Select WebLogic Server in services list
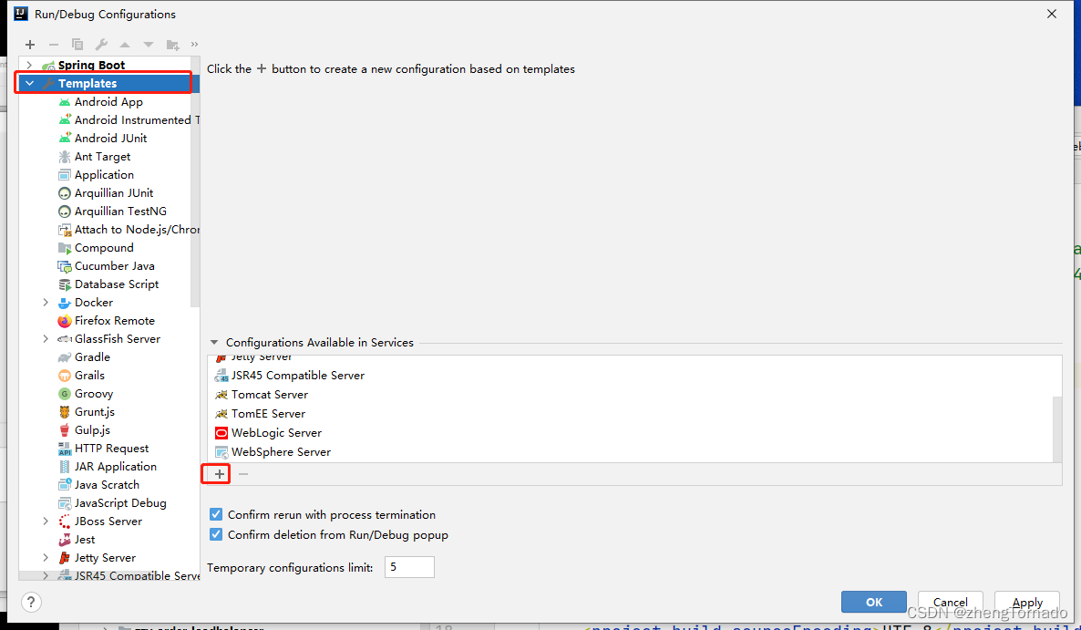Image resolution: width=1081 pixels, height=630 pixels. pos(276,433)
